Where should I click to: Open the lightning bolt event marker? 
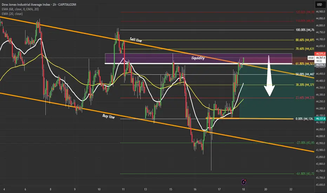tap(243, 182)
